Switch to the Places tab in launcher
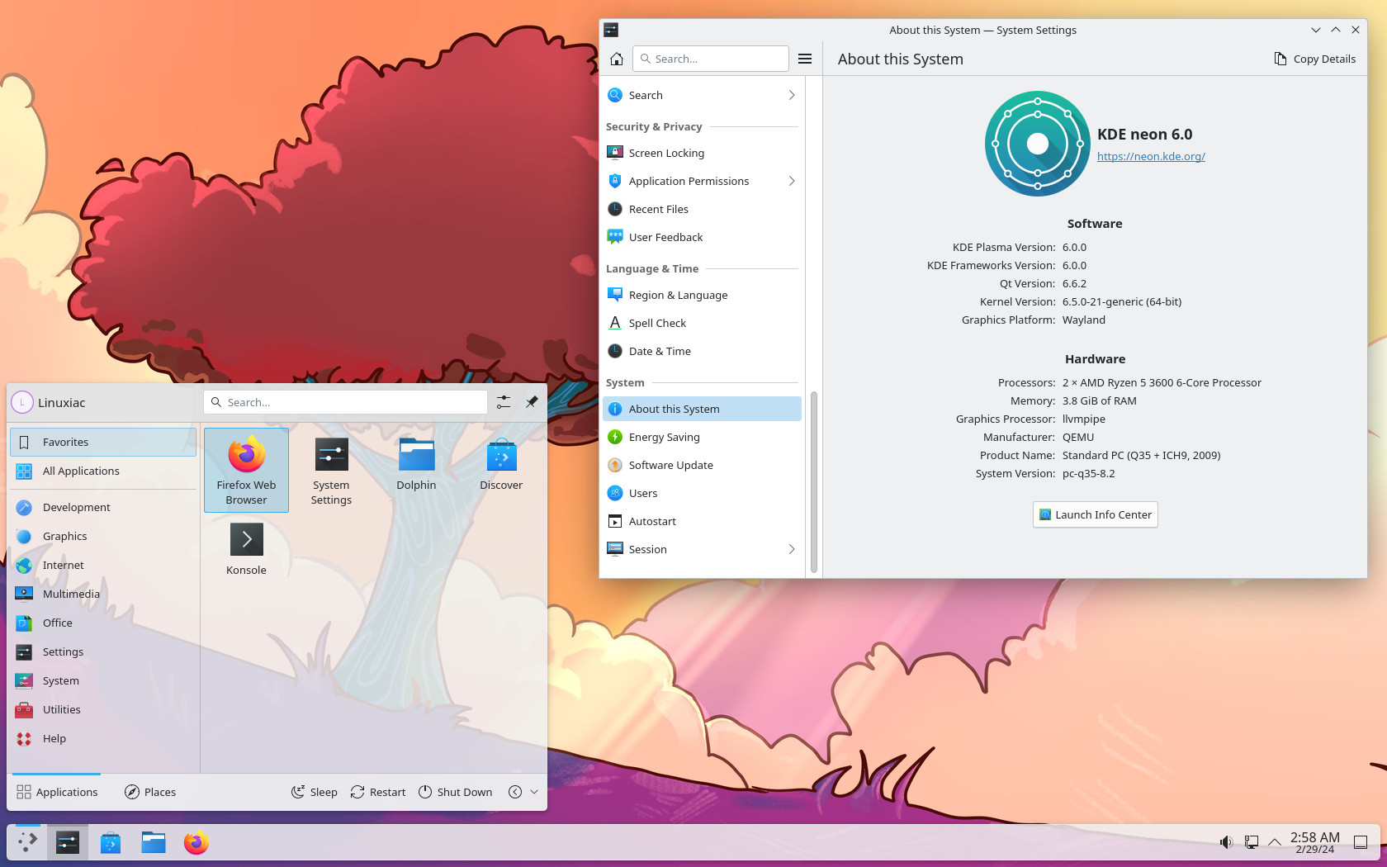The image size is (1387, 867). tap(150, 792)
